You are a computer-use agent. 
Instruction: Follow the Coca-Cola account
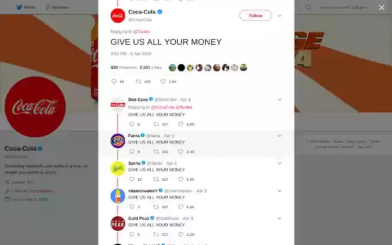[255, 15]
